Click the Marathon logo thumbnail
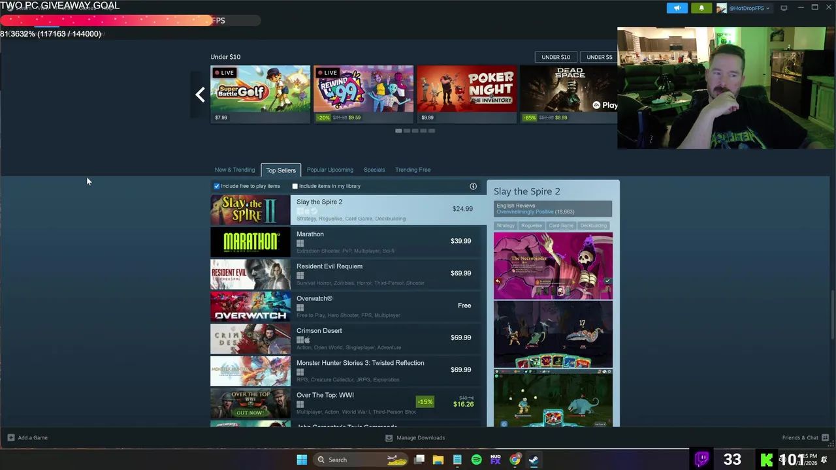This screenshot has height=470, width=836. click(250, 242)
